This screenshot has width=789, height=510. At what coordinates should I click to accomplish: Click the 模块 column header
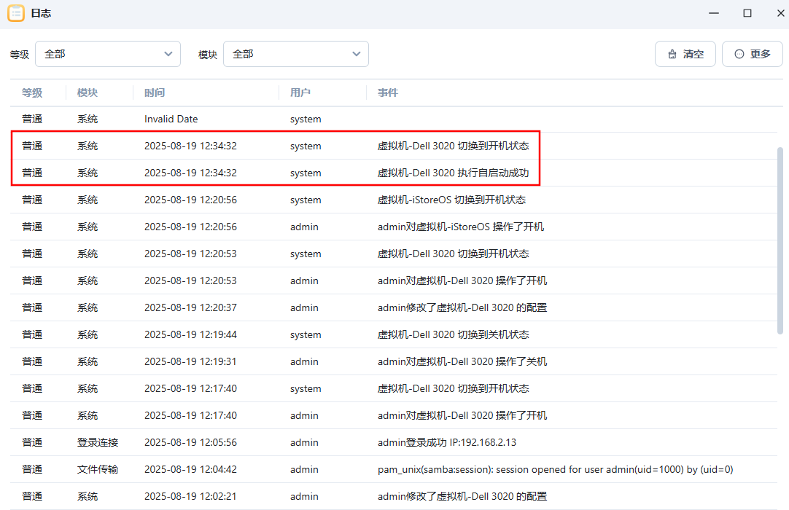point(88,93)
